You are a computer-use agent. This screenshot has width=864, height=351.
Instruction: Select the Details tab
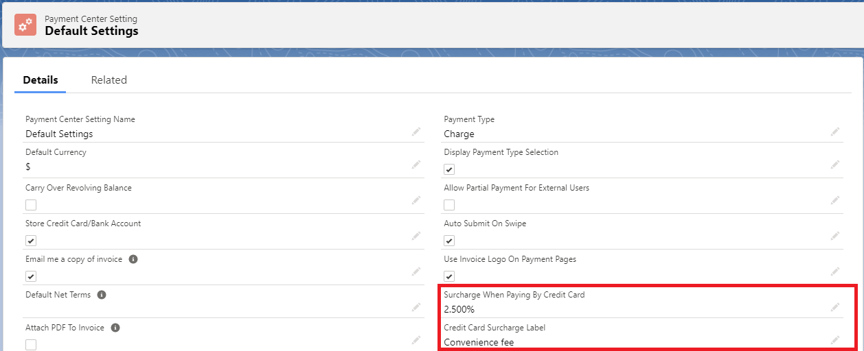click(x=41, y=80)
